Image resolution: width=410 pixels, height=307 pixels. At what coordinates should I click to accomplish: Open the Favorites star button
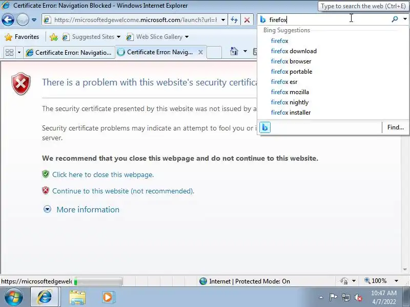tap(22, 37)
